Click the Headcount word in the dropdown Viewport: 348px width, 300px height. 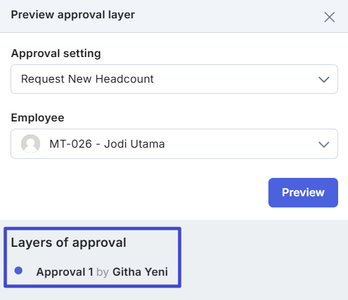tap(124, 79)
